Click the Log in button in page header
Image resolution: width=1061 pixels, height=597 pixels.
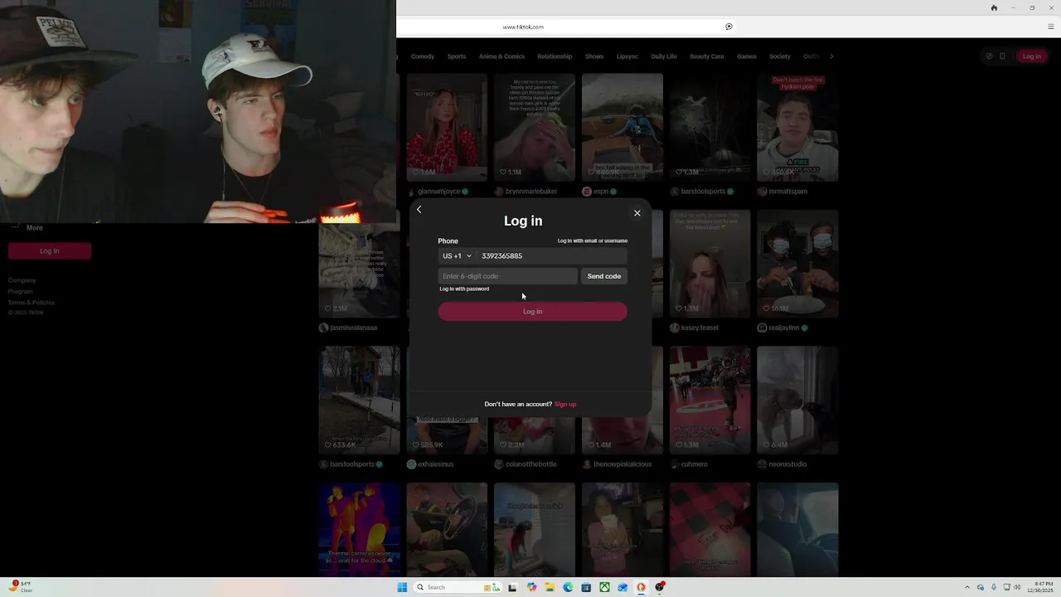tap(1032, 56)
